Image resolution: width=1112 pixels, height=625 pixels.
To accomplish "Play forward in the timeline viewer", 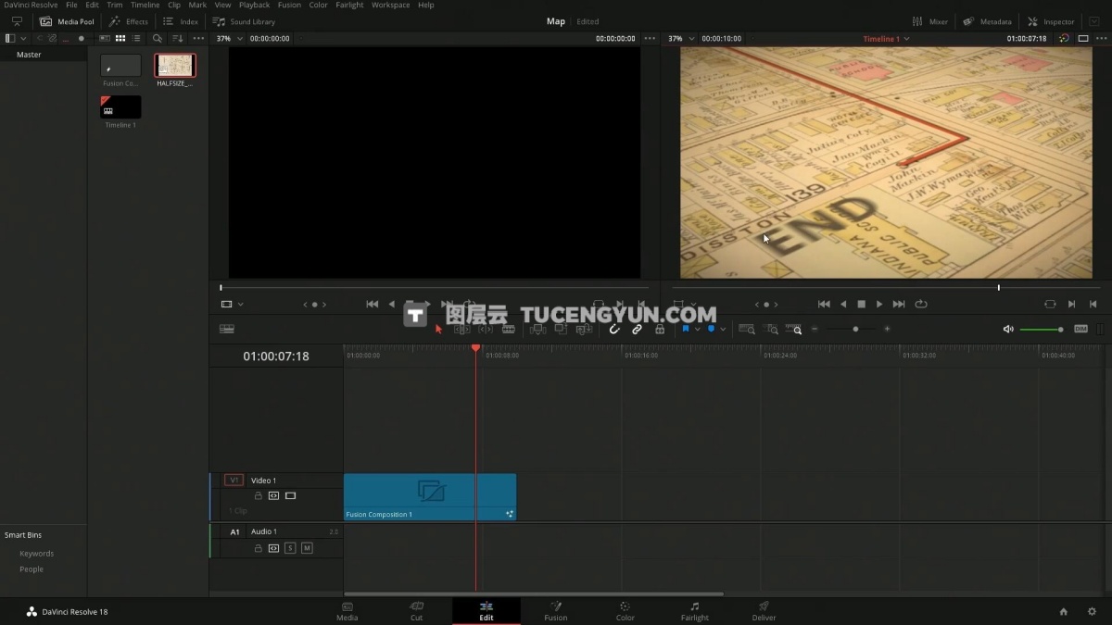I will (879, 304).
